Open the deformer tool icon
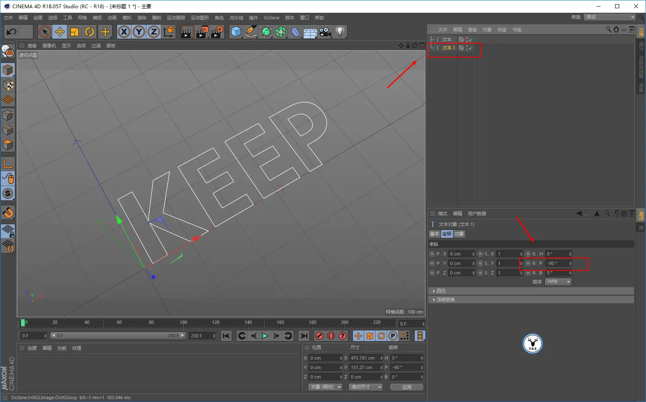The width and height of the screenshot is (646, 402). [296, 32]
